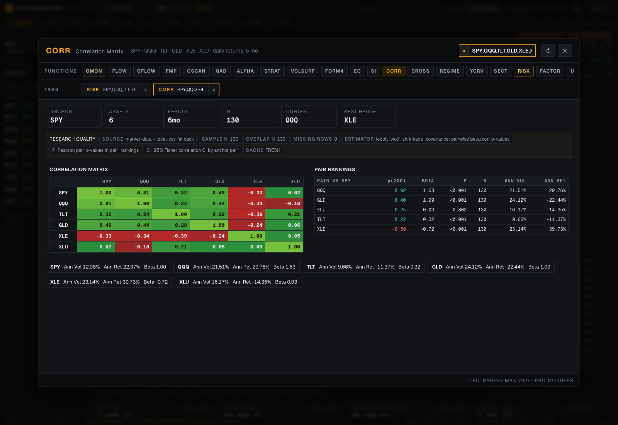Click the SPY–XLE cell showing -0.33
The width and height of the screenshot is (618, 425).
coord(247,193)
